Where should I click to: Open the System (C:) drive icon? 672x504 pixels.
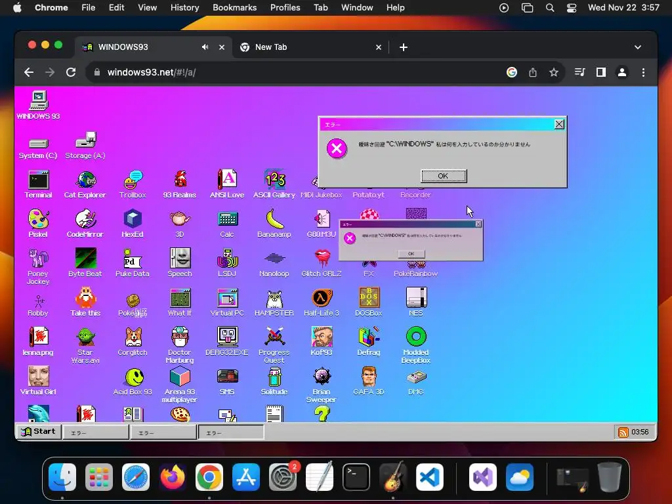click(x=38, y=148)
